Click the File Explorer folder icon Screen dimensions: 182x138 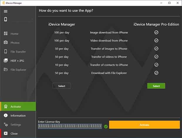[x=6, y=69]
